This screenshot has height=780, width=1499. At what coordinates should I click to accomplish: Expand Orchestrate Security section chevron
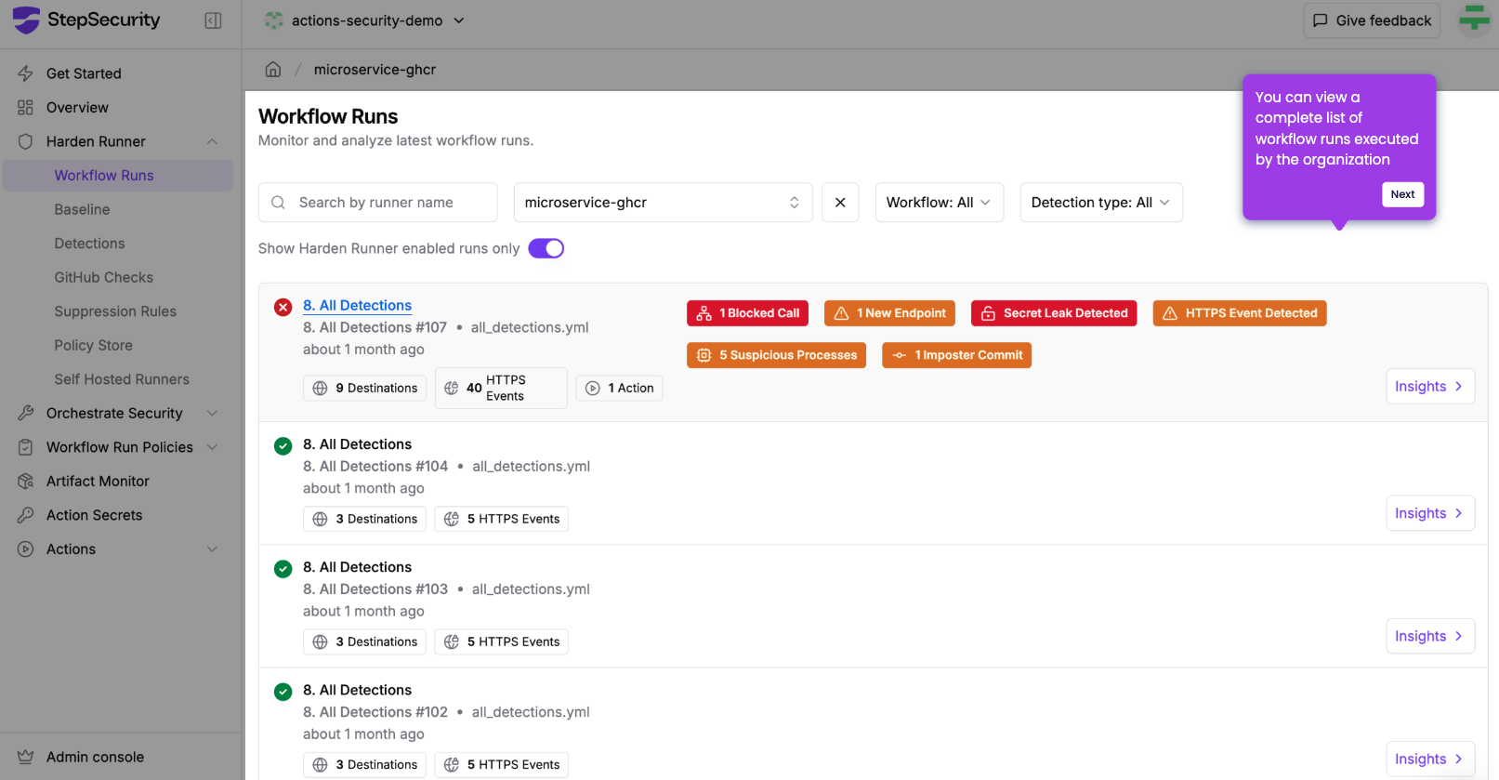pyautogui.click(x=212, y=413)
